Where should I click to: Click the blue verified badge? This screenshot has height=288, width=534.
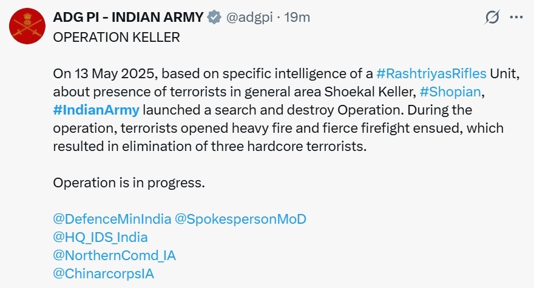pos(214,17)
